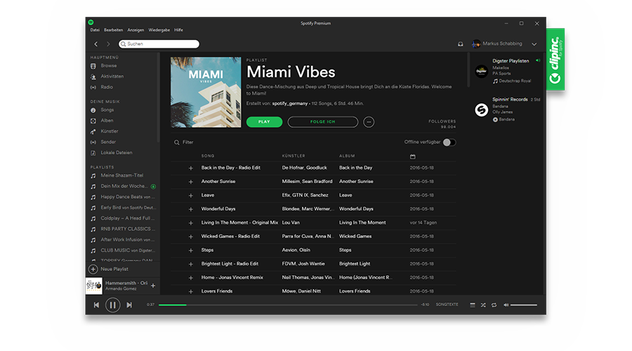Open the Wiedergabe menu
Image resolution: width=632 pixels, height=351 pixels.
(x=159, y=29)
